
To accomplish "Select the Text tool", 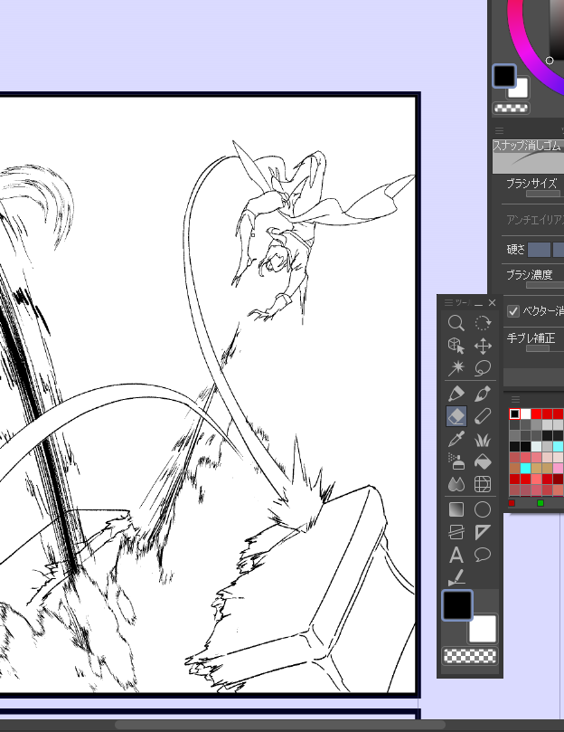I will click(x=456, y=555).
